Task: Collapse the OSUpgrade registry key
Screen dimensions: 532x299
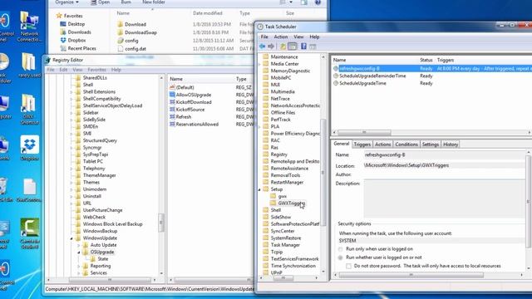Action: 79,252
